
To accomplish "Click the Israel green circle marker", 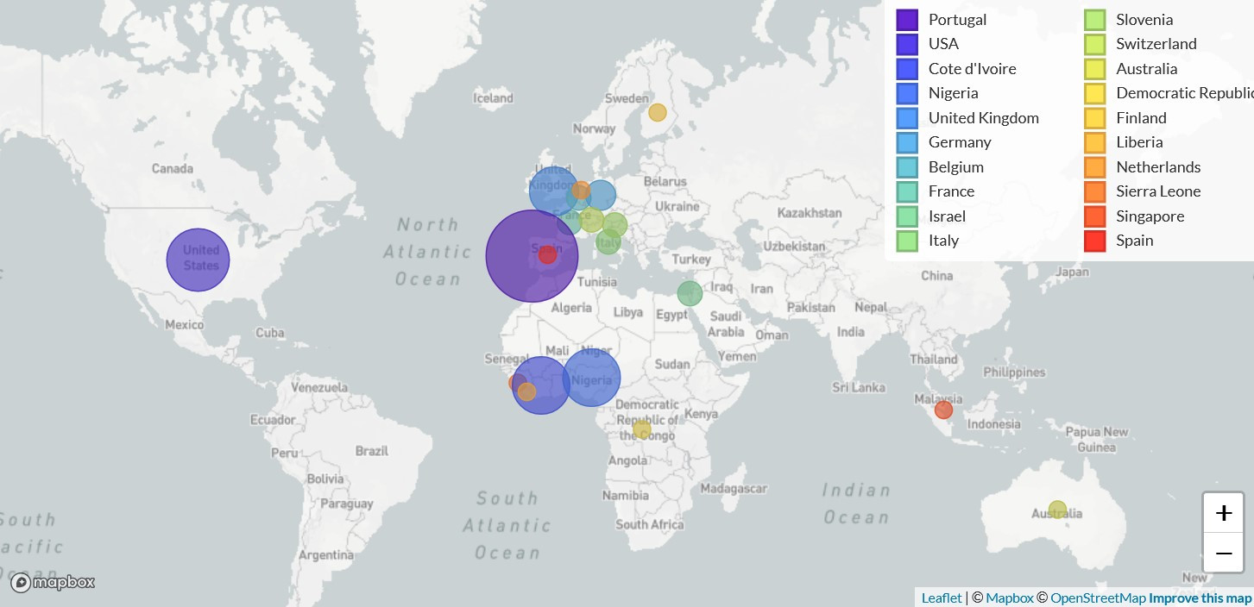I will pyautogui.click(x=690, y=294).
